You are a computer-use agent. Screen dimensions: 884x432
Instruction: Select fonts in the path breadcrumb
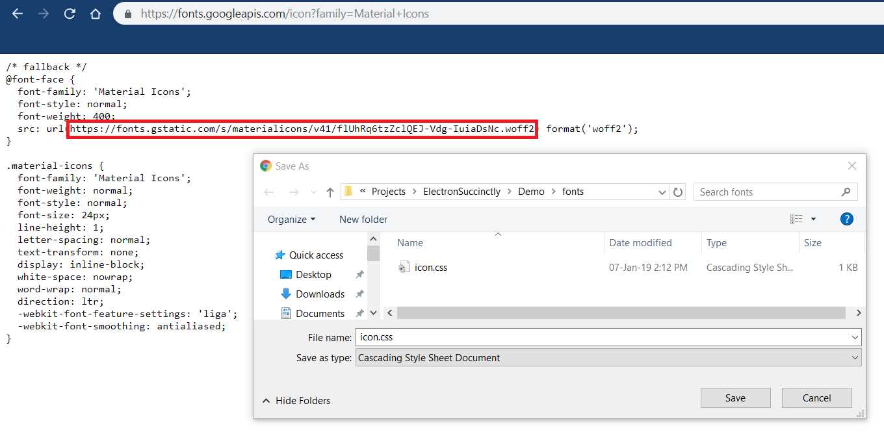(573, 192)
